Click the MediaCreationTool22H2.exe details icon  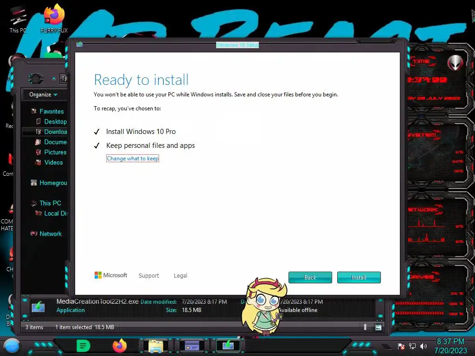(38, 307)
